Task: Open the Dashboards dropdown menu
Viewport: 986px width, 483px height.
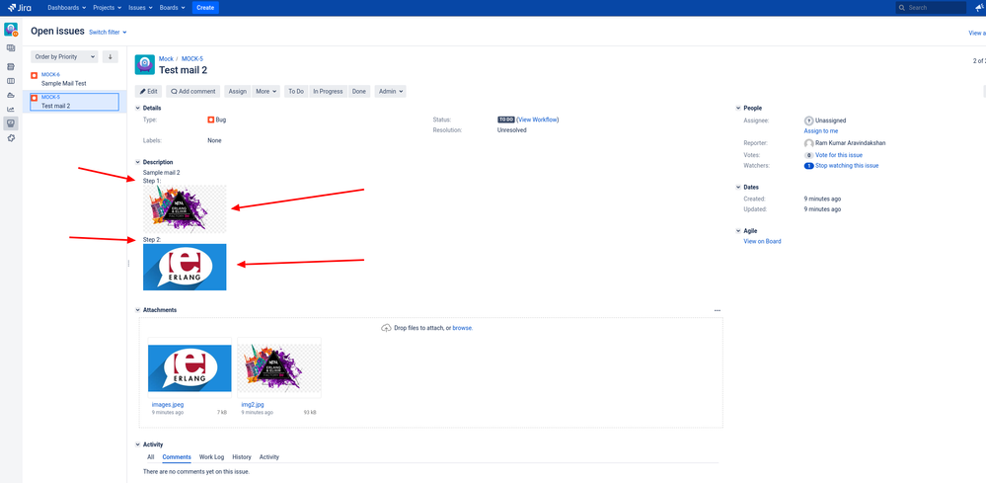Action: coord(67,8)
